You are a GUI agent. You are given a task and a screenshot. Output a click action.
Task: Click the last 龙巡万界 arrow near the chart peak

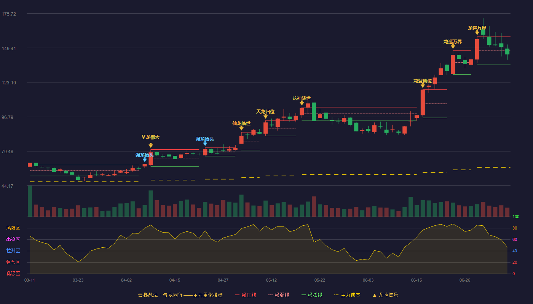477,33
